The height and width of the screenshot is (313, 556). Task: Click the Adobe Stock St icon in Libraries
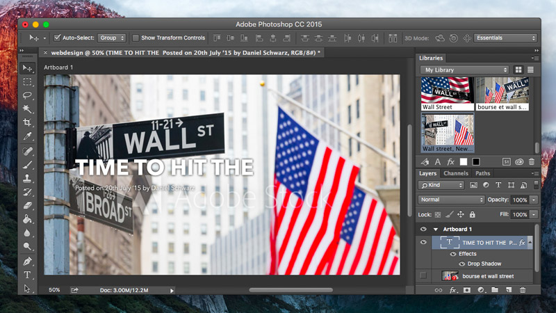507,162
